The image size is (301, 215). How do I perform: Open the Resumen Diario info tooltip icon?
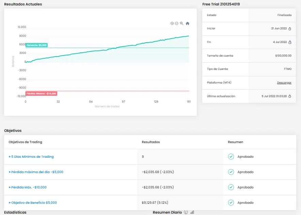tap(186, 212)
